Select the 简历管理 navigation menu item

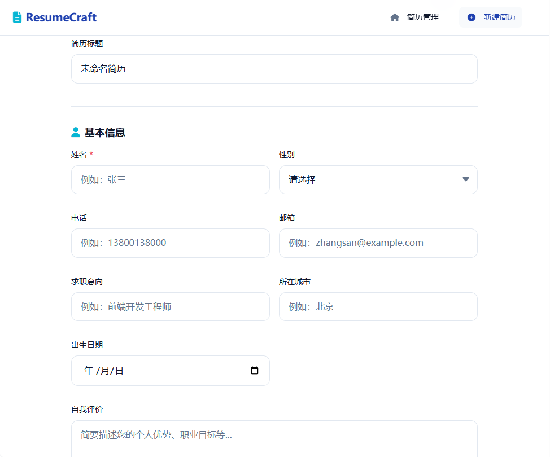421,17
